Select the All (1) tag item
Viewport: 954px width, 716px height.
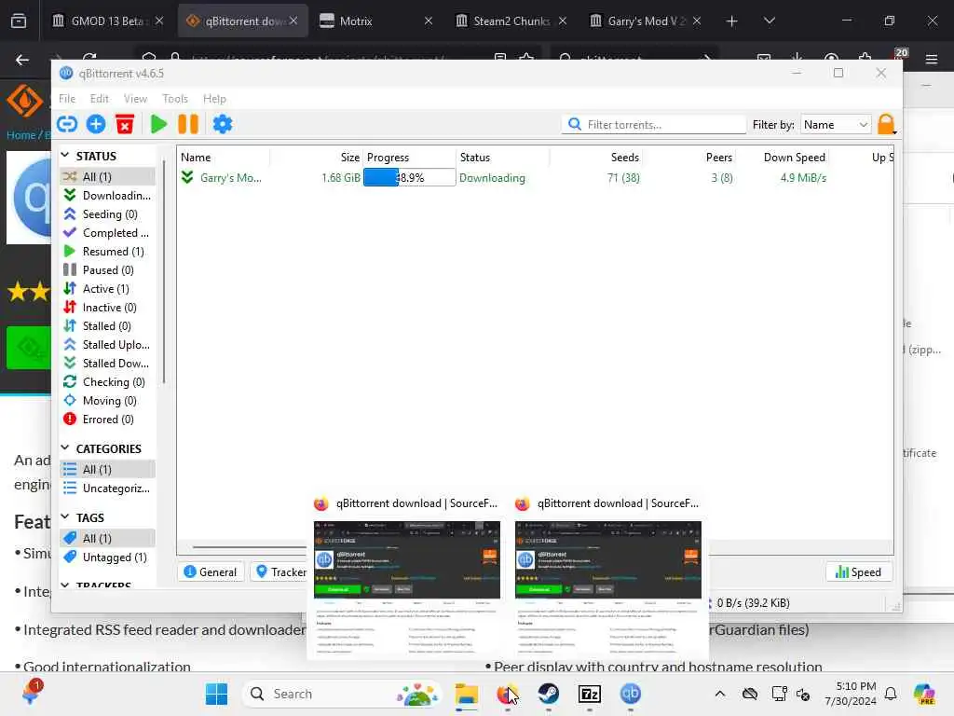pos(108,538)
